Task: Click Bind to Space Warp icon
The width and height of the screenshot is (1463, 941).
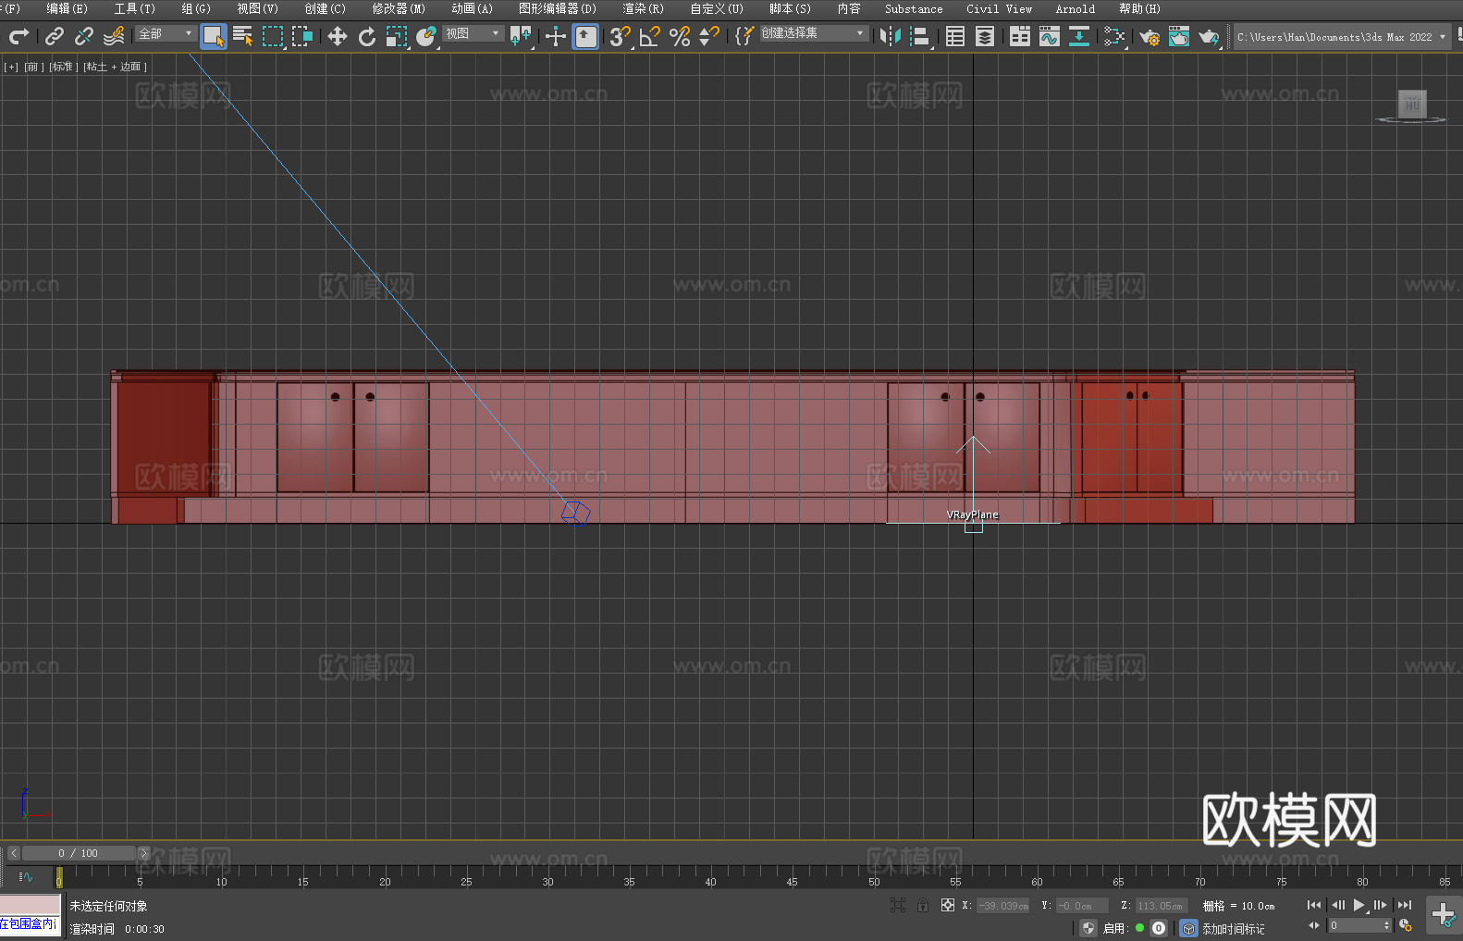Action: 114,36
